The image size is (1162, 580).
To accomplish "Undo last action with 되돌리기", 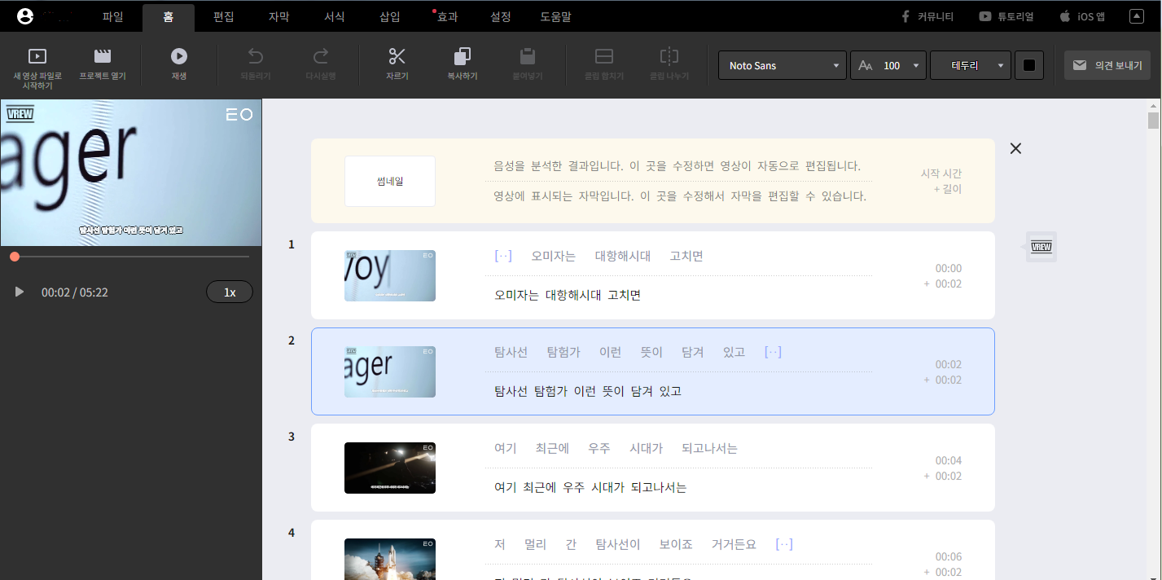I will pyautogui.click(x=256, y=65).
